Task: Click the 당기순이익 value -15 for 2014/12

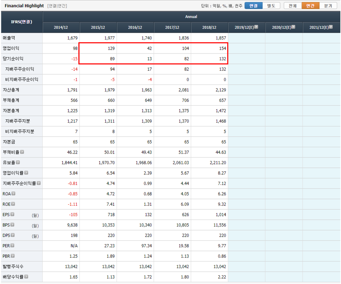Action: pos(74,58)
